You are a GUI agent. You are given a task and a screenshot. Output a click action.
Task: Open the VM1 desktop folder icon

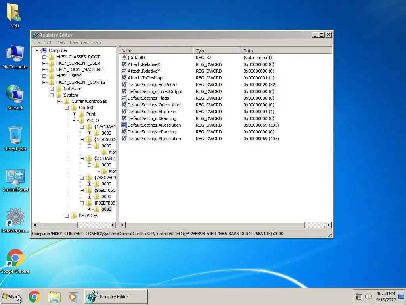(x=15, y=12)
